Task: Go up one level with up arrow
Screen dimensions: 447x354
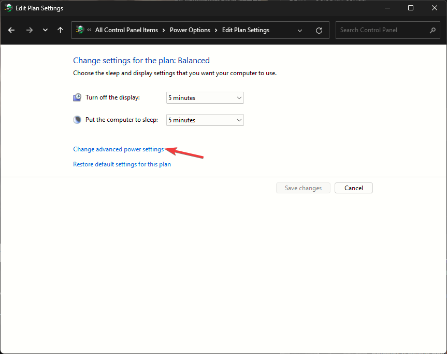Action: click(60, 30)
